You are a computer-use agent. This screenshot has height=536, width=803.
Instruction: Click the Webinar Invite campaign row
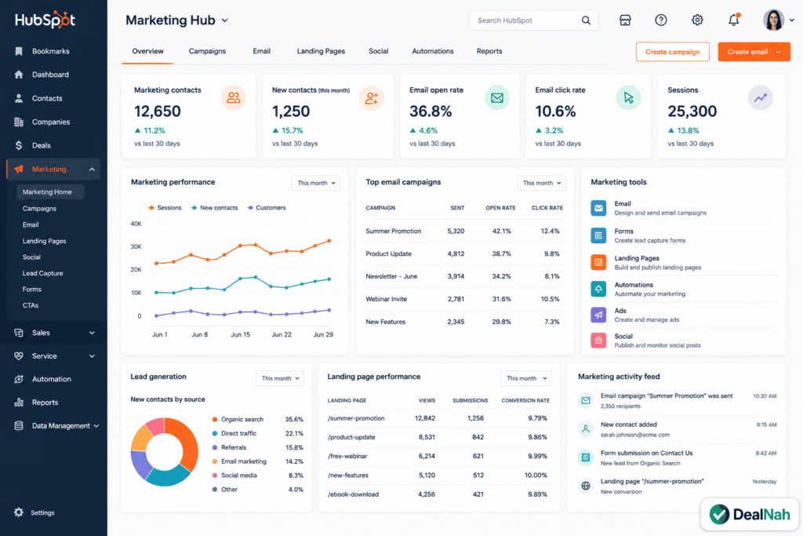[x=464, y=299]
